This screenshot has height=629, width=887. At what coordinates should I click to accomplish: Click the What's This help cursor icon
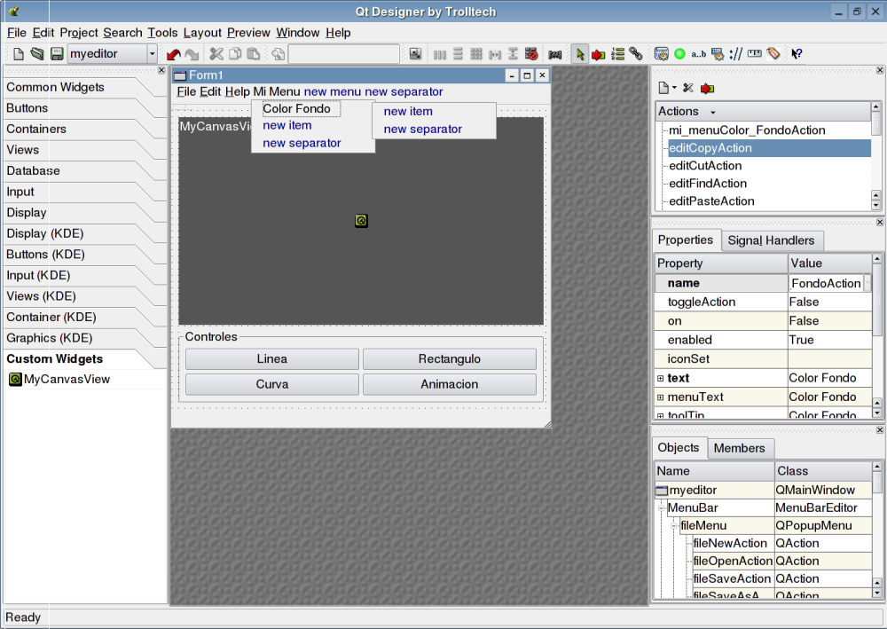(797, 54)
